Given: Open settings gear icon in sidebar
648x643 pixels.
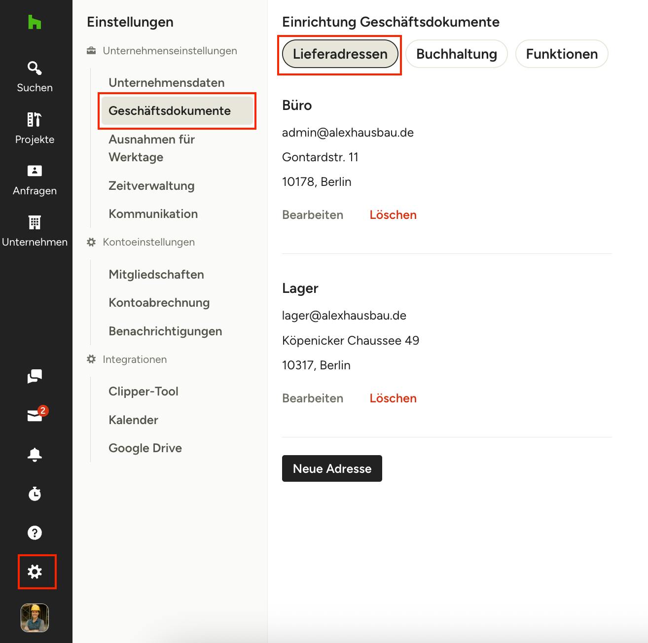Looking at the screenshot, I should pyautogui.click(x=35, y=572).
